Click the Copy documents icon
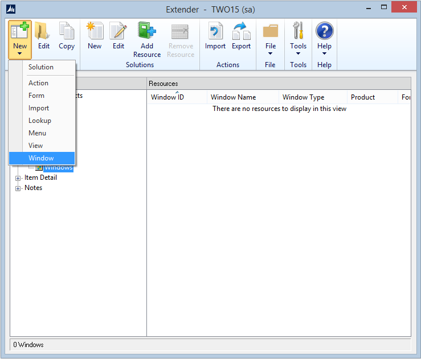 (67, 31)
